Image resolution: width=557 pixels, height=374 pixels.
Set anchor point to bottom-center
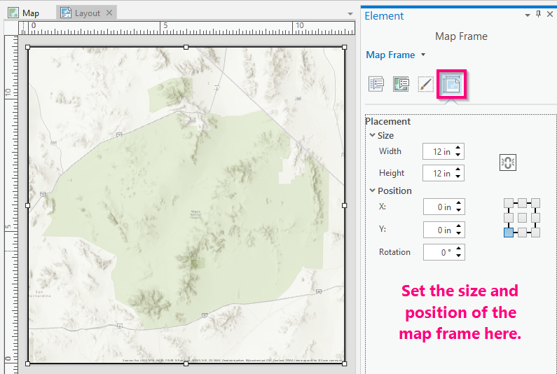coord(522,233)
